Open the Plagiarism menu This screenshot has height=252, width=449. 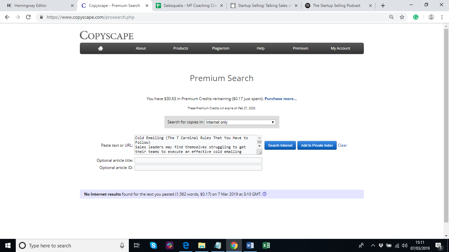(x=221, y=48)
